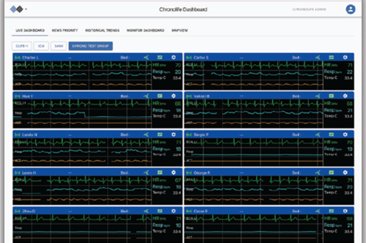This screenshot has height=243, width=366.
Task: Select the Chrono Test Group button
Action: (x=91, y=46)
